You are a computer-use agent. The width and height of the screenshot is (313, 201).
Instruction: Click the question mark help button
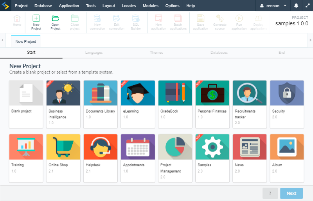pyautogui.click(x=270, y=193)
